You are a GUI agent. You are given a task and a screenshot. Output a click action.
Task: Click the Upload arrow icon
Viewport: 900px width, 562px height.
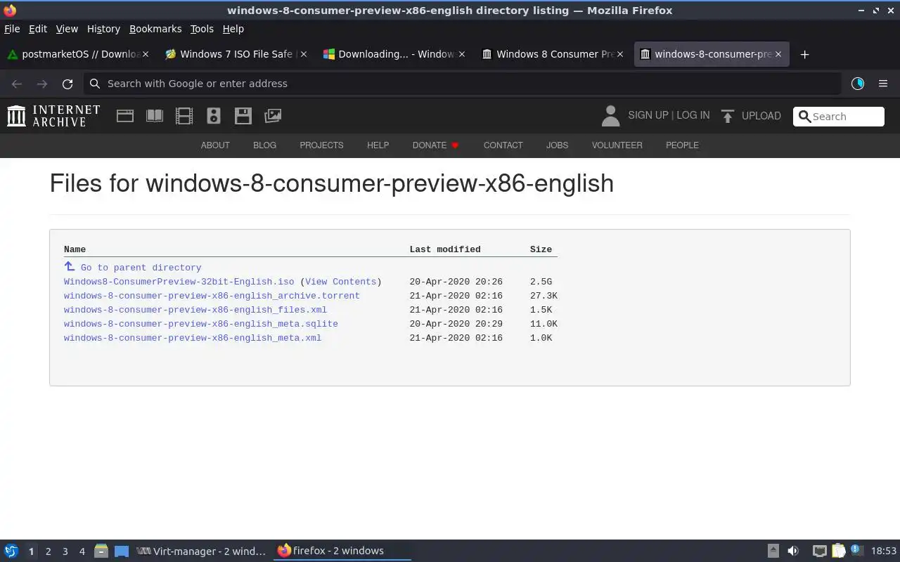(728, 116)
